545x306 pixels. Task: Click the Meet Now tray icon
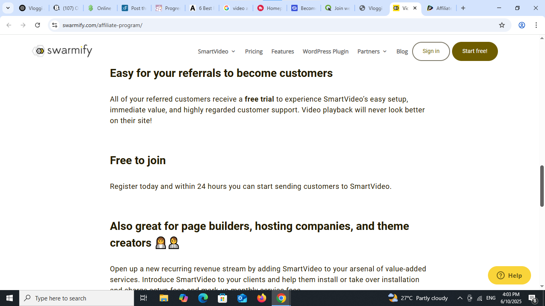click(470, 298)
